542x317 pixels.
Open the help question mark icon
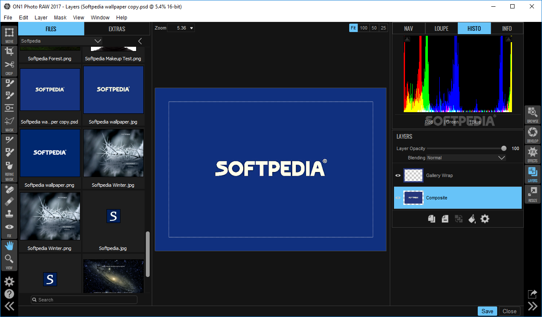click(x=9, y=294)
